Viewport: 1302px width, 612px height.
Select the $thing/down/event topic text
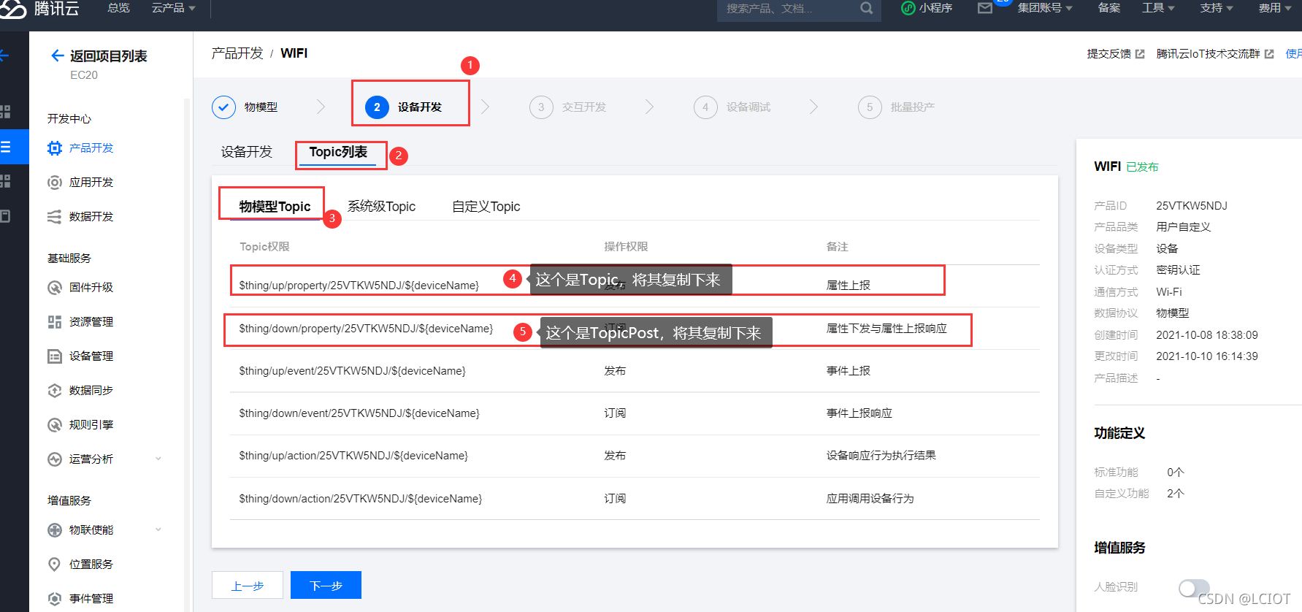[x=359, y=413]
